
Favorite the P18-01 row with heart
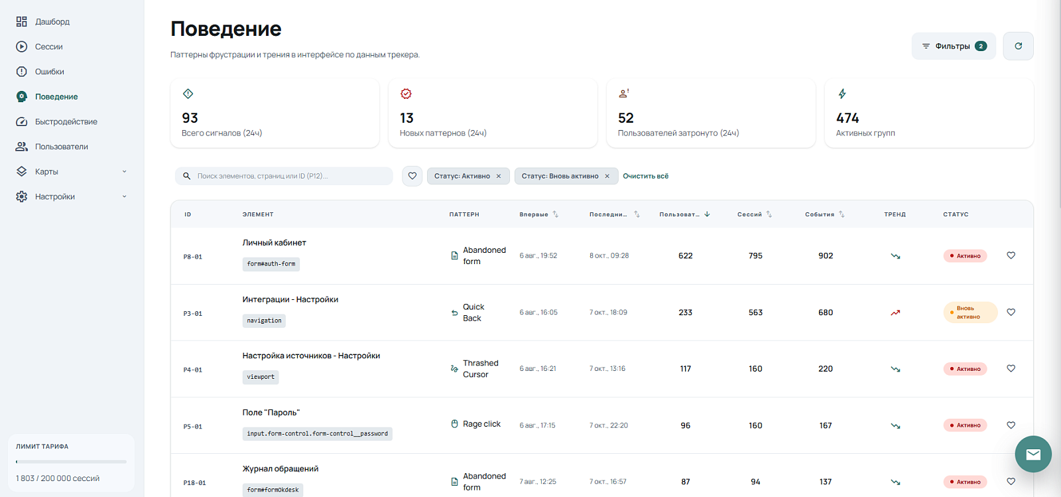(1011, 482)
